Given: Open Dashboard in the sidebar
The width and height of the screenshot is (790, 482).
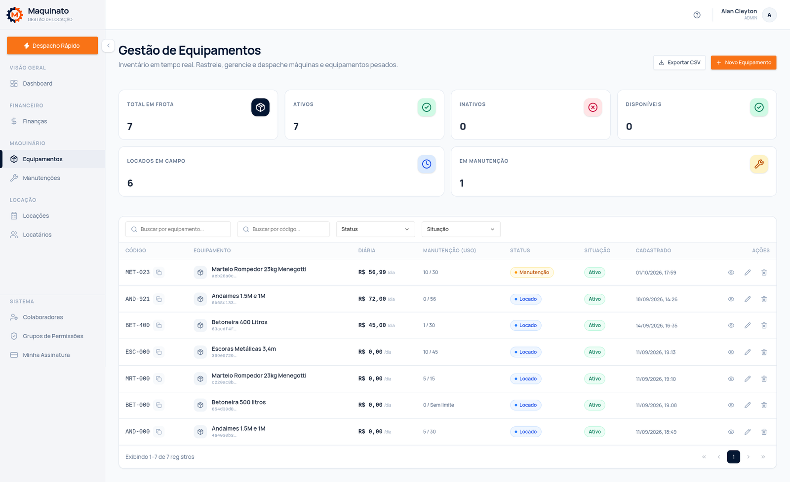Looking at the screenshot, I should pos(52,83).
